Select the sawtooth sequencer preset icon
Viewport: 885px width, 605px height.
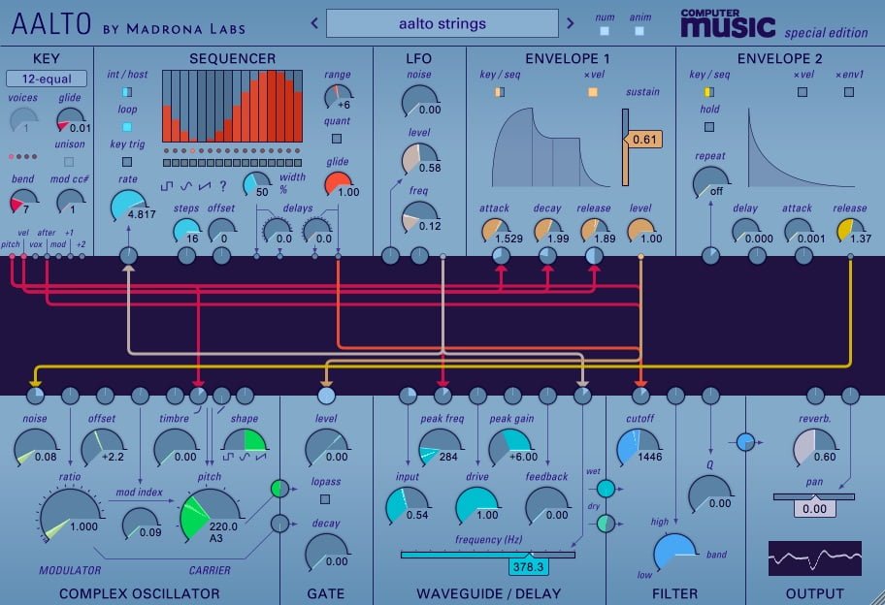[205, 185]
